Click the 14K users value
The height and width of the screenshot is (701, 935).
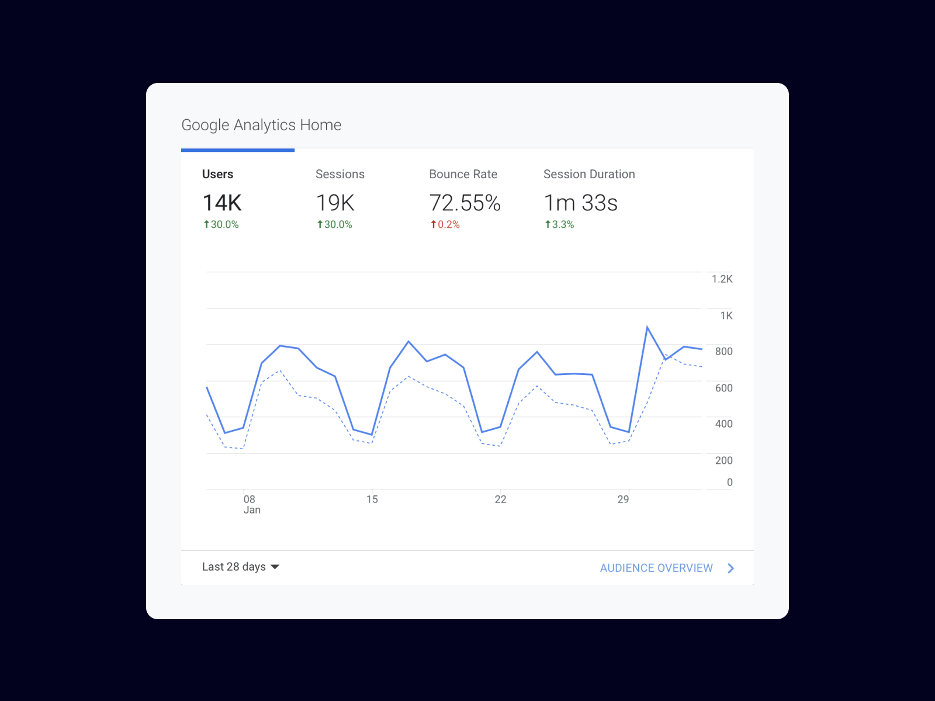[x=222, y=203]
